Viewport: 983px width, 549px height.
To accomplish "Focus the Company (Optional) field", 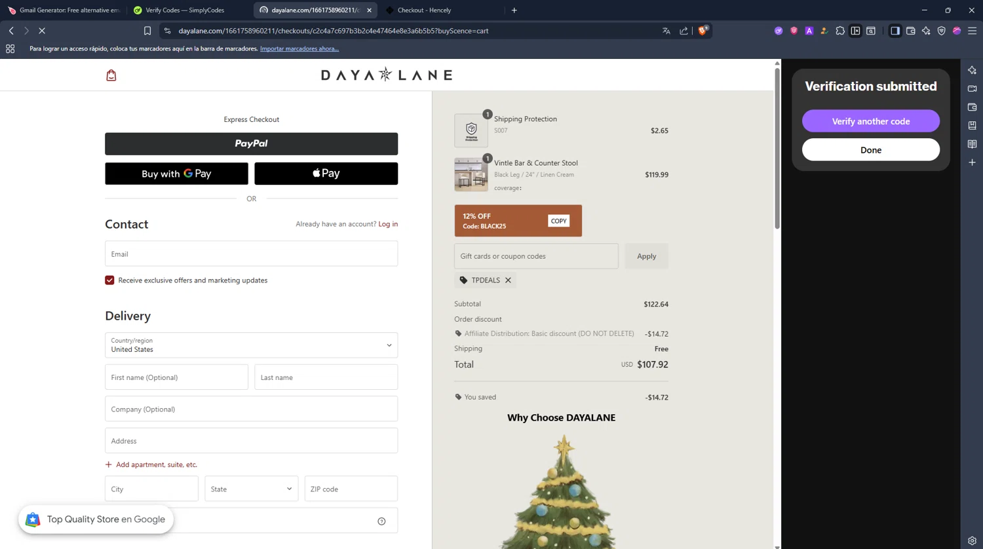I will pyautogui.click(x=251, y=409).
